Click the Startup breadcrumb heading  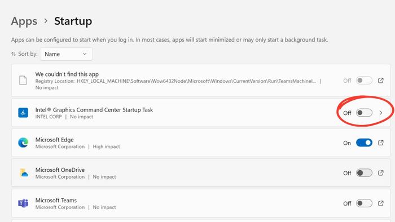click(x=73, y=21)
